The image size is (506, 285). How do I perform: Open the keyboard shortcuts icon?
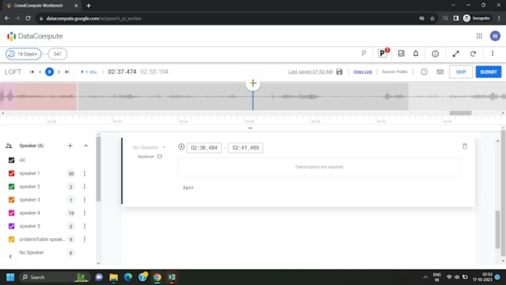click(x=440, y=72)
